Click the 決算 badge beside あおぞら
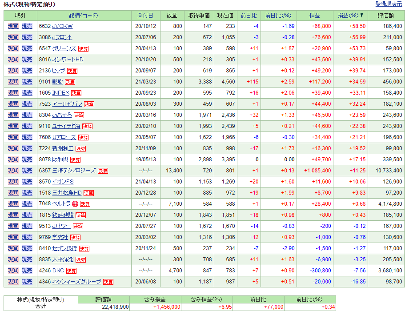This screenshot has height=315, width=405. [x=79, y=115]
